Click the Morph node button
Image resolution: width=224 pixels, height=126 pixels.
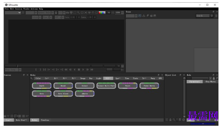[x=63, y=86]
